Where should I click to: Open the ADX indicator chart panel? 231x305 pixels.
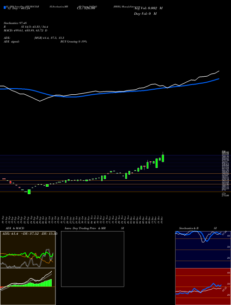(x=28, y=250)
